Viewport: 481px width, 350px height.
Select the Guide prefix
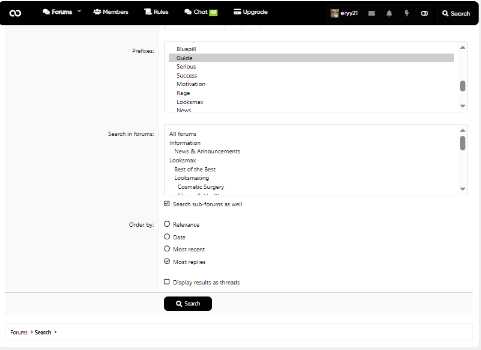pyautogui.click(x=311, y=58)
